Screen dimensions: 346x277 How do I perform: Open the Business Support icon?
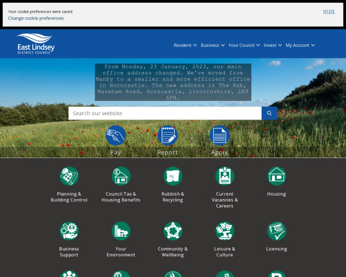click(x=69, y=231)
